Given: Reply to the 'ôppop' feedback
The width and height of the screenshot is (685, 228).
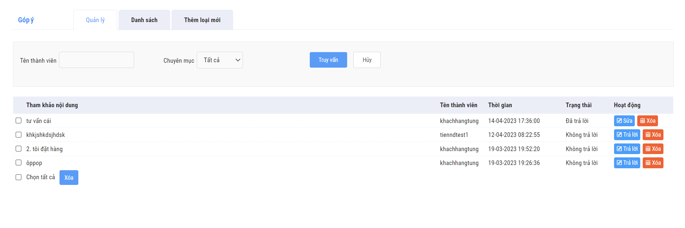Looking at the screenshot, I should click(x=627, y=163).
